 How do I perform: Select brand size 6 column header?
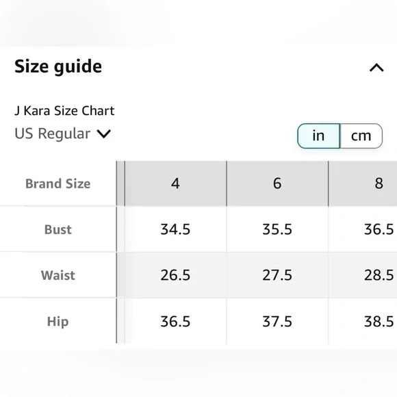(x=277, y=183)
